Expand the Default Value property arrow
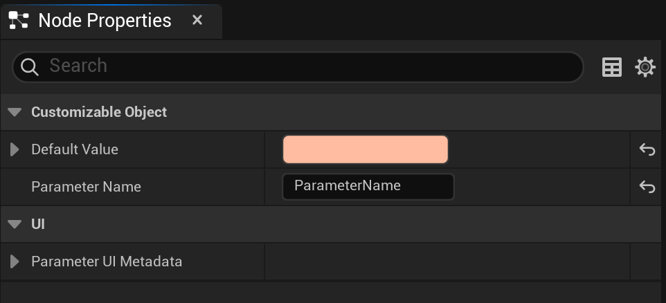The height and width of the screenshot is (303, 666). pos(15,149)
